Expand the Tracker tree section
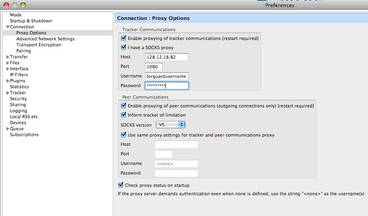 click(x=8, y=93)
